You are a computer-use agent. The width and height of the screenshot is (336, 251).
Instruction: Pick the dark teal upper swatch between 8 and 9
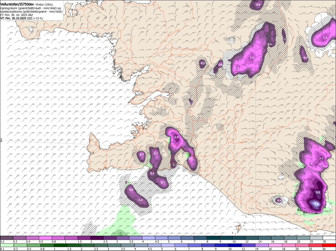pyautogui.click(x=213, y=238)
